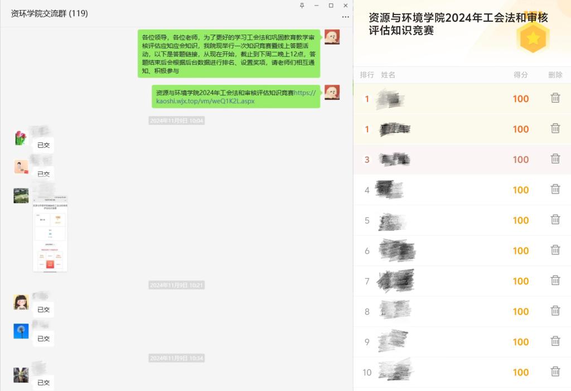Open the three-dots chat options menu

click(x=346, y=17)
